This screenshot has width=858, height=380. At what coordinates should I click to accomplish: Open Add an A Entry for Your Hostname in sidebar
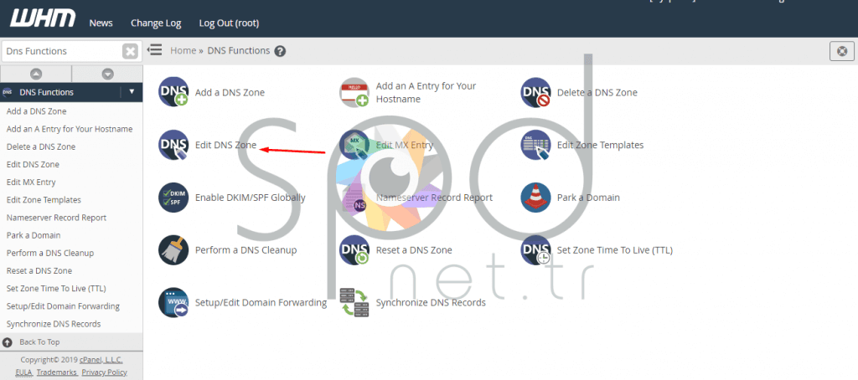[70, 129]
